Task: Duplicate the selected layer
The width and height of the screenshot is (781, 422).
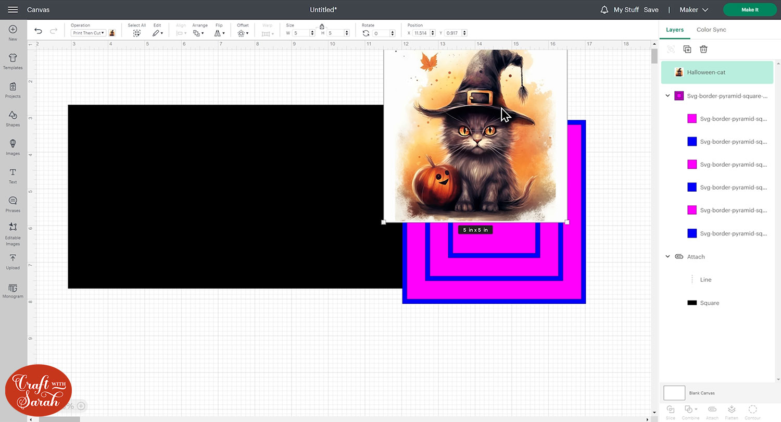Action: (x=687, y=49)
